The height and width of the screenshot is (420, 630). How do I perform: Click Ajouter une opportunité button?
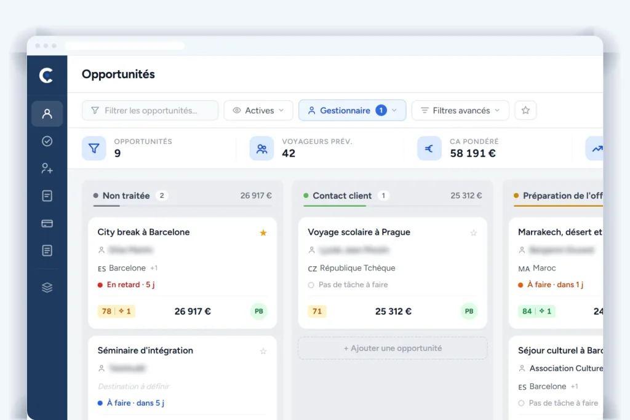point(393,348)
